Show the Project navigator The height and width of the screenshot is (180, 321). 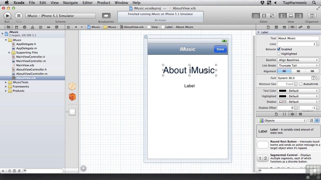click(9, 27)
